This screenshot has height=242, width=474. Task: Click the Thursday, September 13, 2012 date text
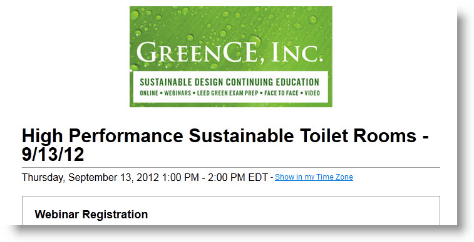tap(90, 177)
